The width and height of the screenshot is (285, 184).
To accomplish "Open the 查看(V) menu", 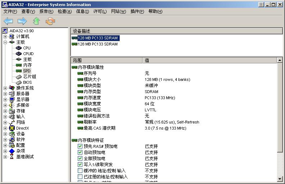I will click(28, 11).
